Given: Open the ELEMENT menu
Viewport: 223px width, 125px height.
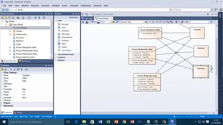Looking at the screenshot, I should point(56,6).
